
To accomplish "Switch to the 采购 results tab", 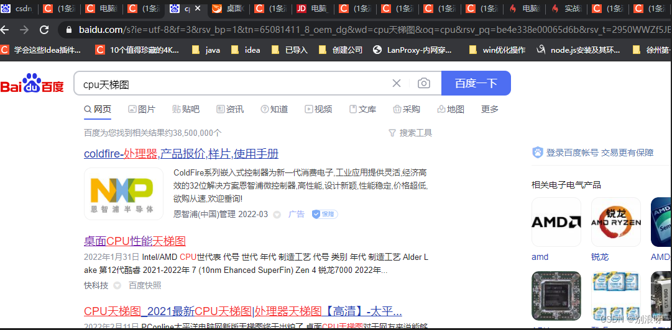I will coord(407,109).
